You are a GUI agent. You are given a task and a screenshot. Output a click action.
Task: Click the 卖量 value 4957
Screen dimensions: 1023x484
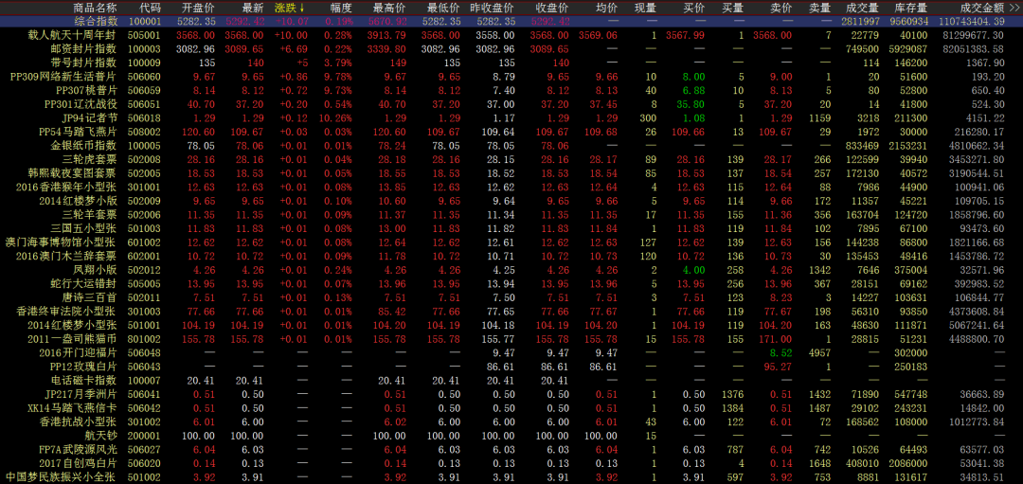820,353
